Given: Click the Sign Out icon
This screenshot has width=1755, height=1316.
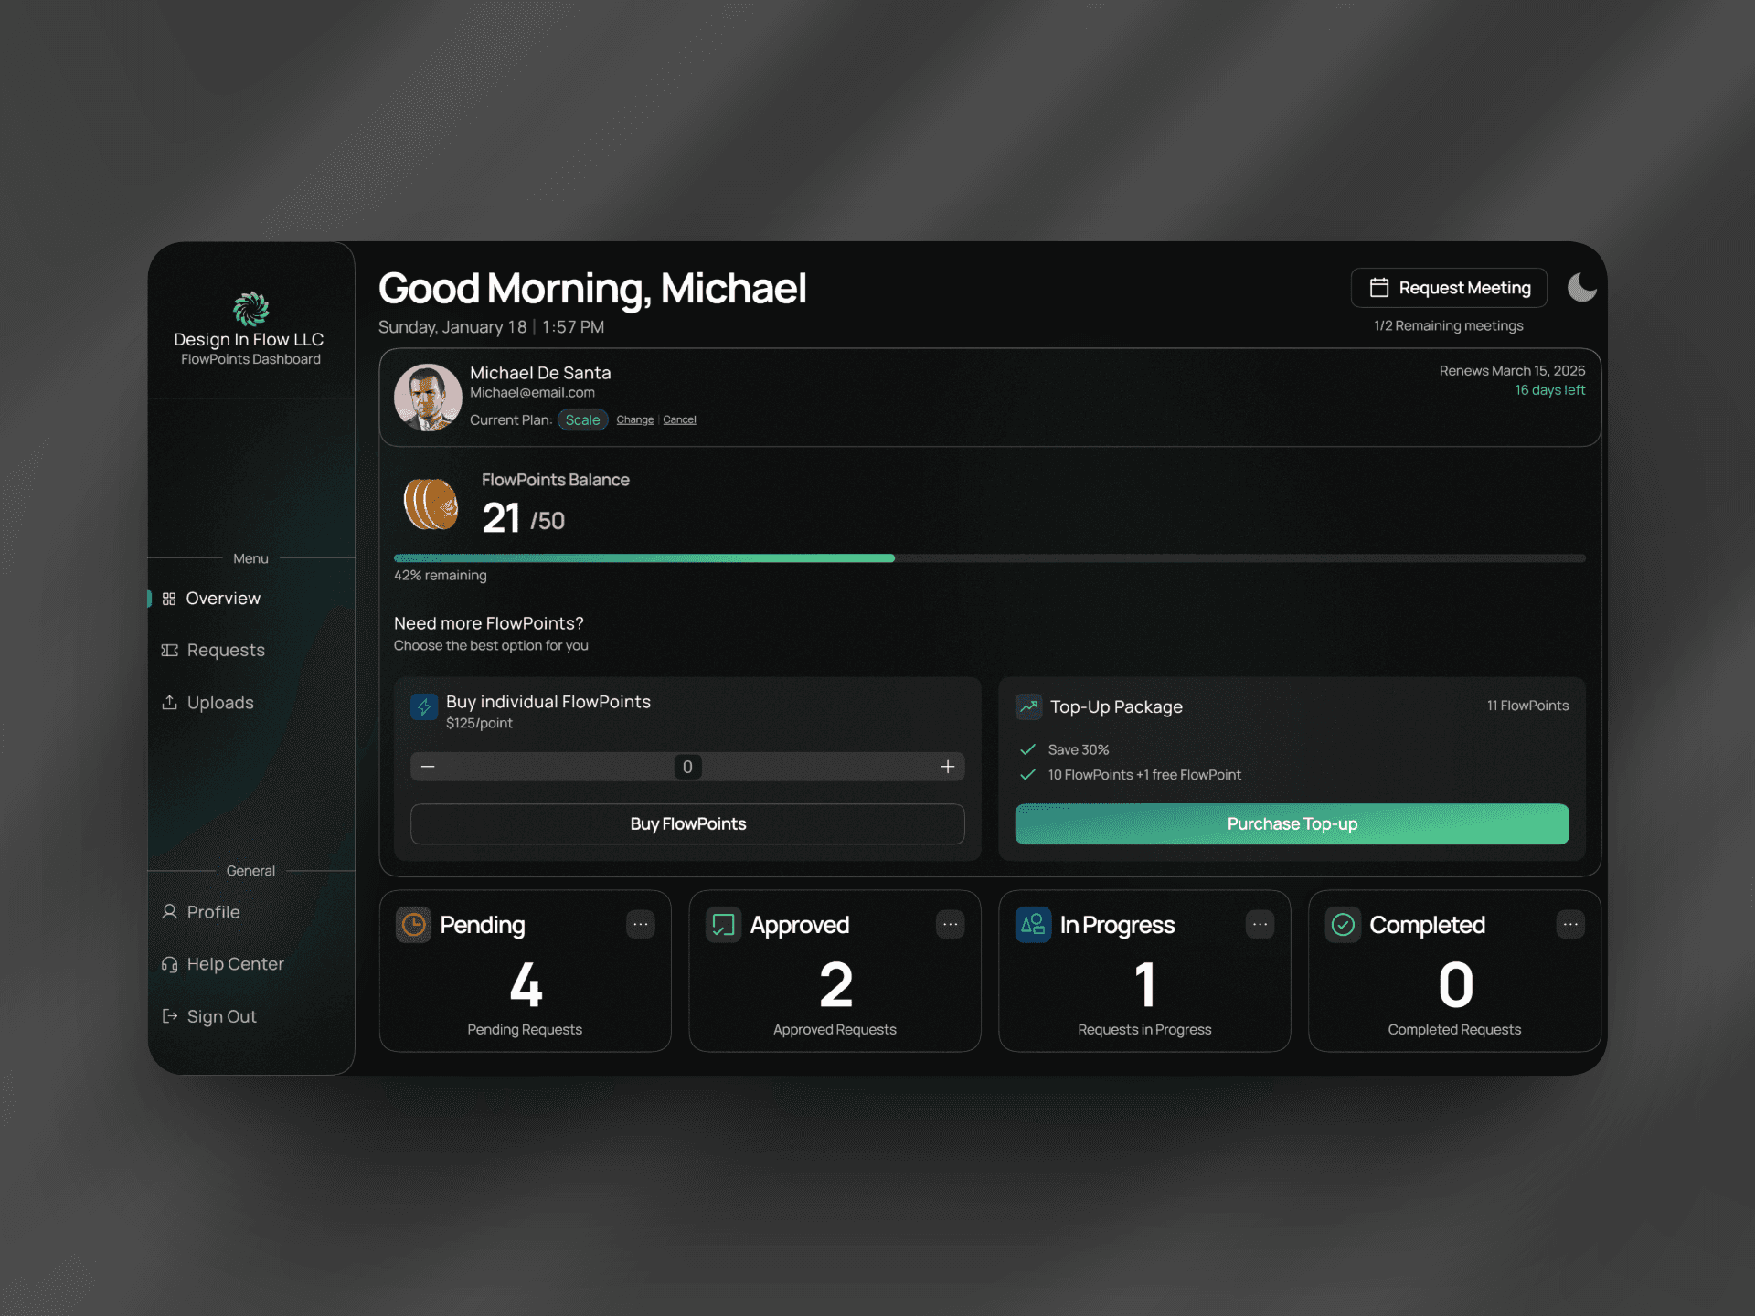Looking at the screenshot, I should tap(170, 1016).
